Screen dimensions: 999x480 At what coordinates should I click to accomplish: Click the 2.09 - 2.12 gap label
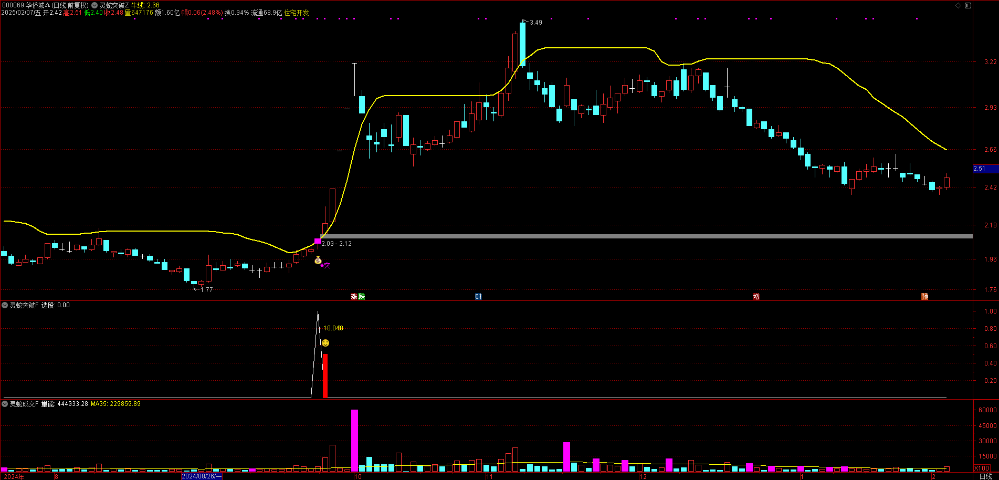click(336, 244)
